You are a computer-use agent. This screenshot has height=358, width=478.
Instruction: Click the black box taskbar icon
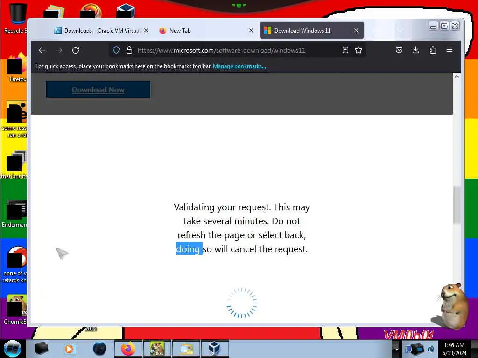click(x=41, y=349)
